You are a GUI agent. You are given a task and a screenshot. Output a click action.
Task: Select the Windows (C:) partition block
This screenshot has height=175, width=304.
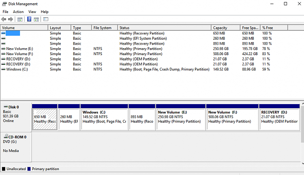click(104, 120)
